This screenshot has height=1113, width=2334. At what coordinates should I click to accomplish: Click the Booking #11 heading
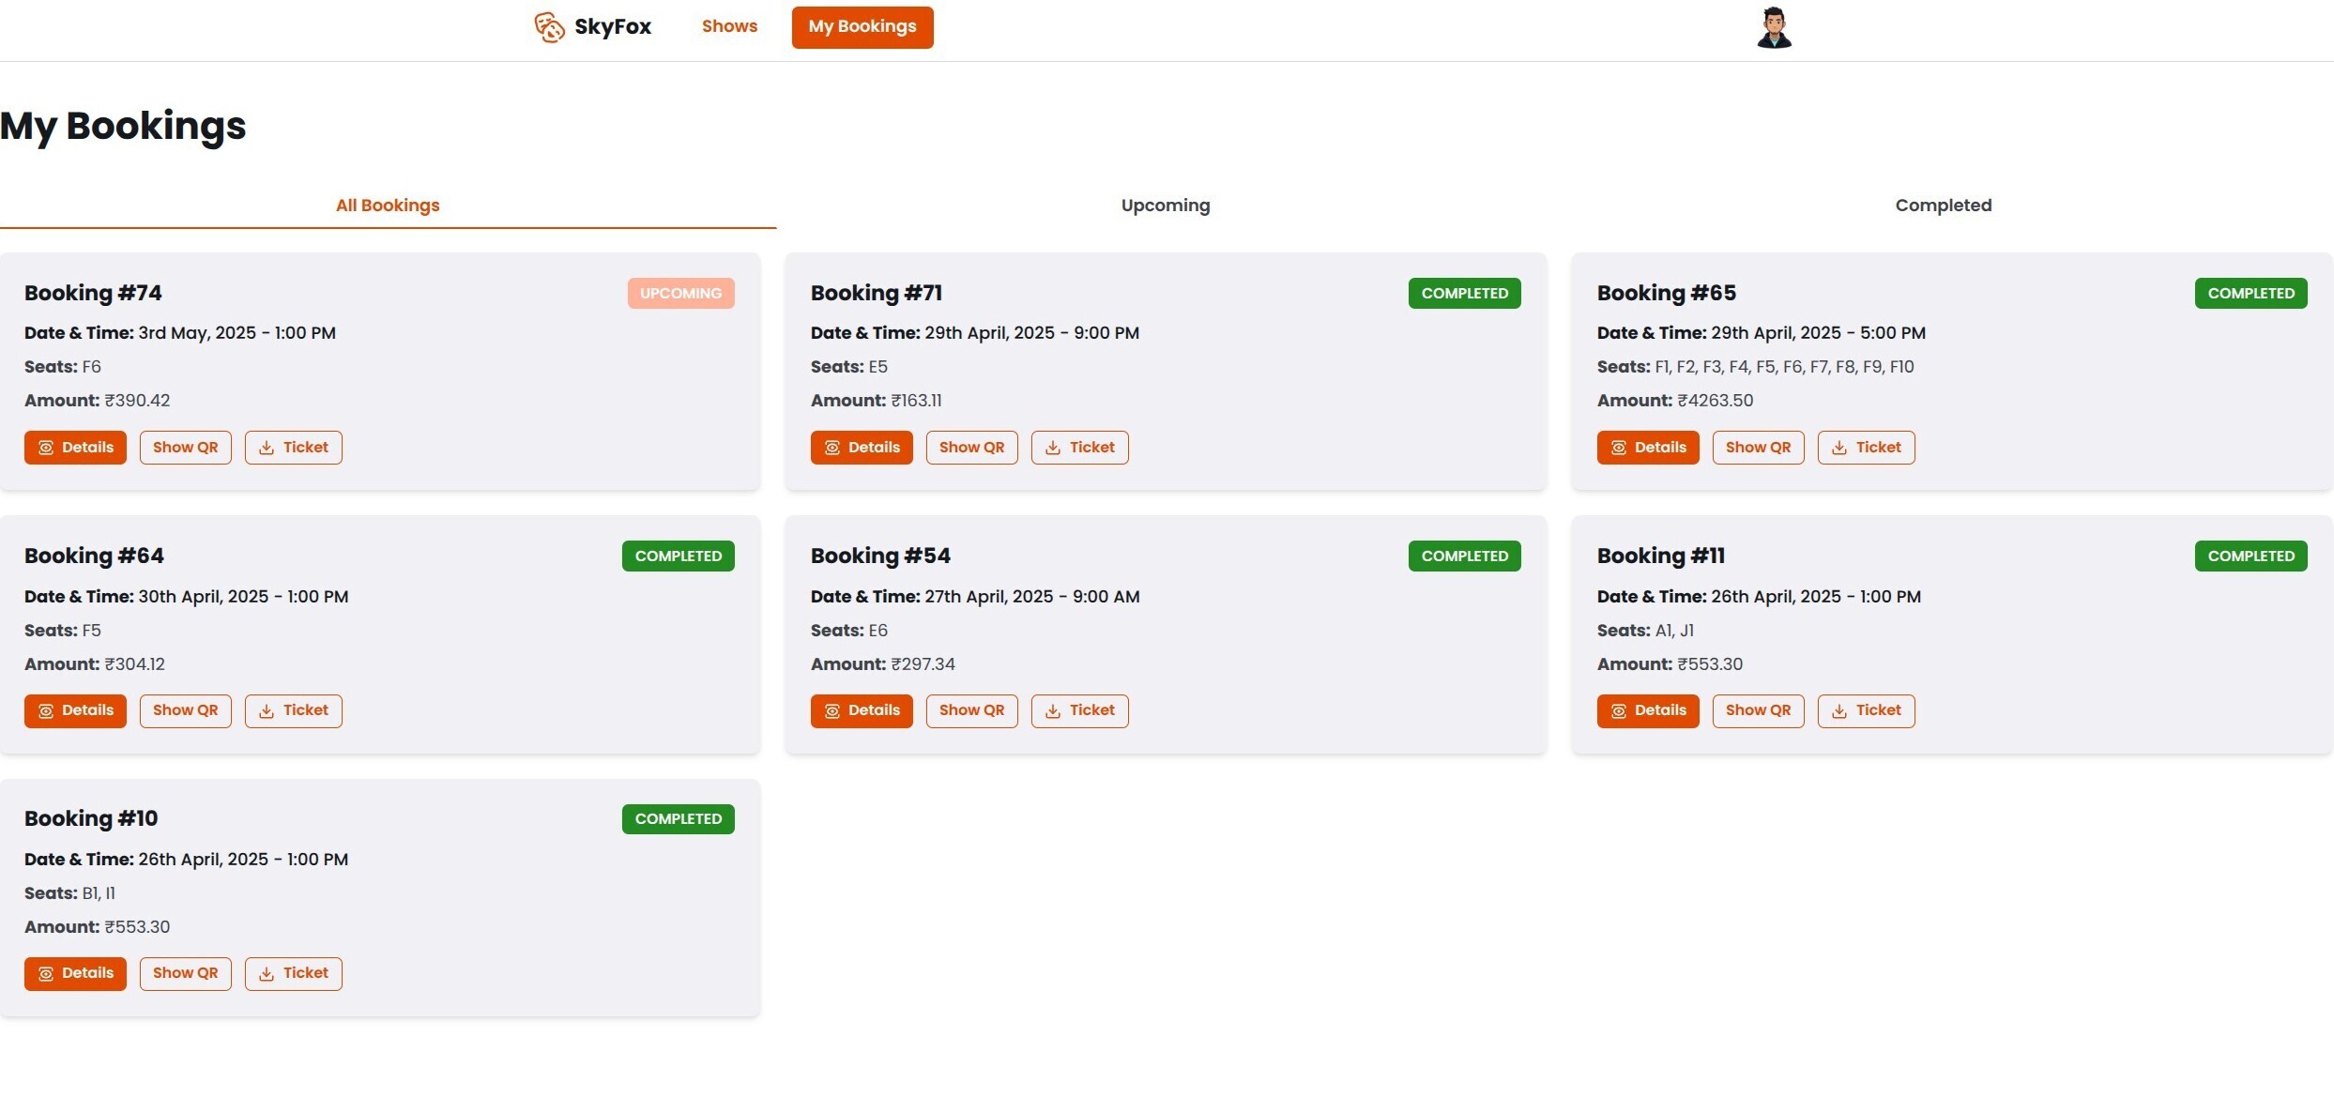point(1661,556)
